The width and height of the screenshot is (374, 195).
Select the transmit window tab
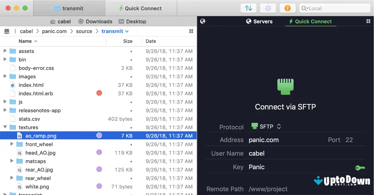[x=69, y=8]
